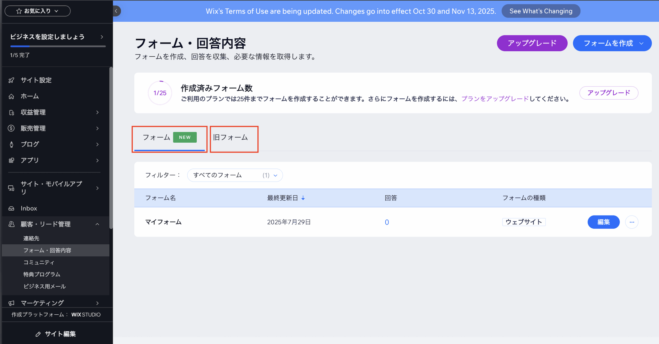Switch to the 旧フォーム tab
Viewport: 659px width, 344px height.
(230, 137)
